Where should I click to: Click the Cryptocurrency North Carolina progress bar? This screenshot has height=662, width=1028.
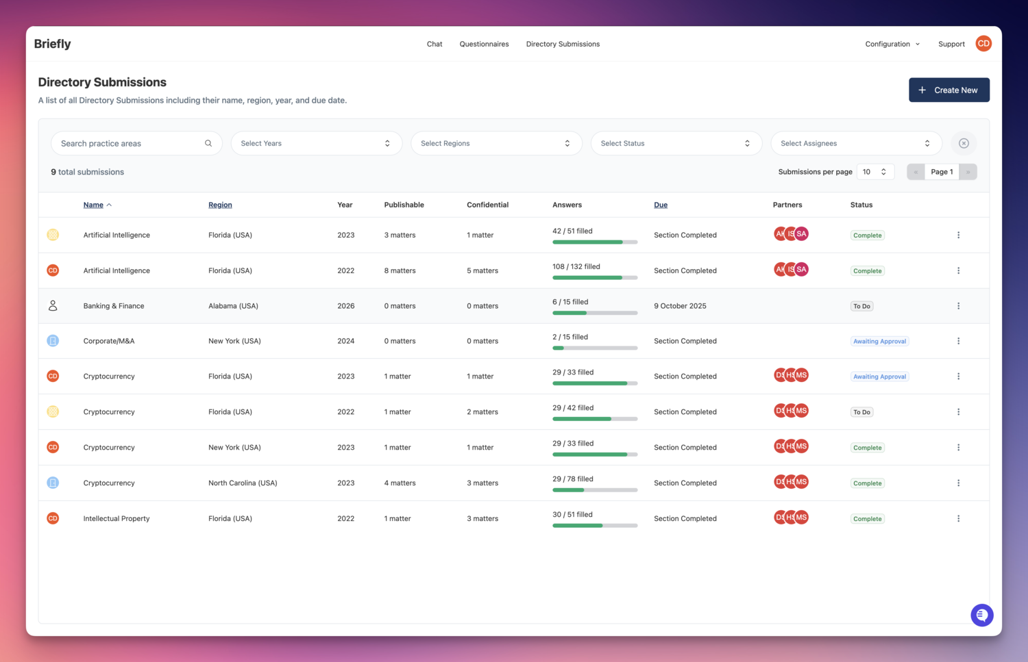pos(594,490)
